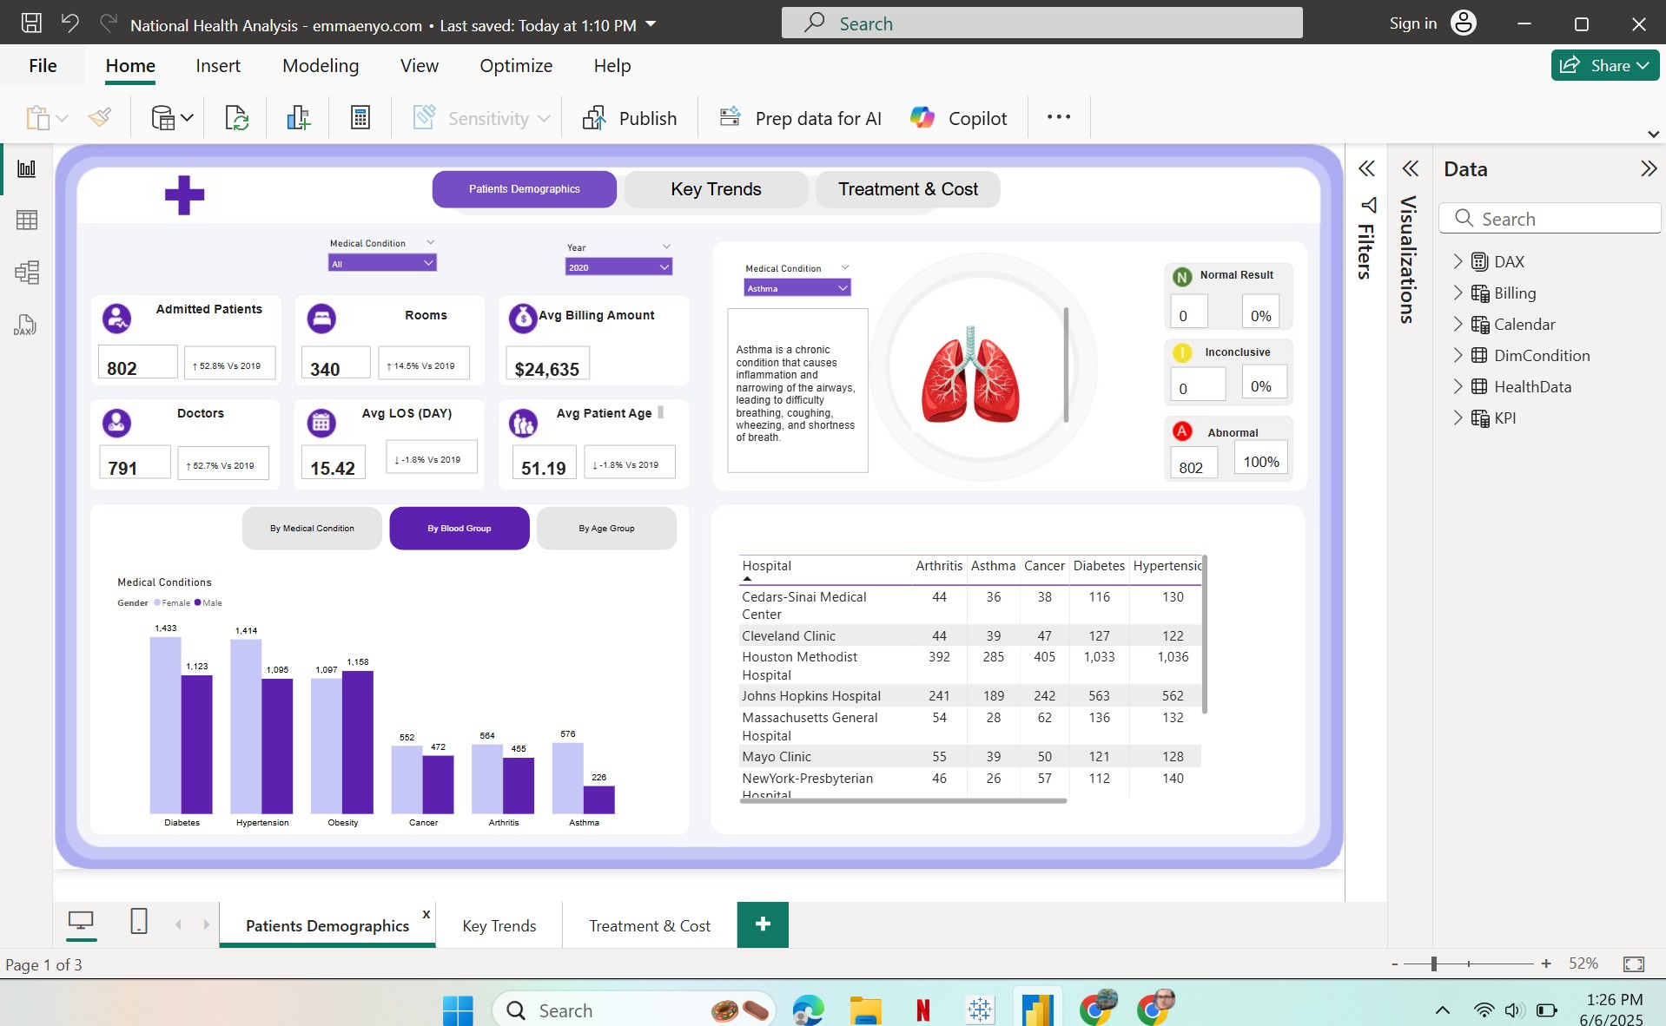Adjust the zoom slider handle
The height and width of the screenshot is (1026, 1666).
pyautogui.click(x=1434, y=964)
